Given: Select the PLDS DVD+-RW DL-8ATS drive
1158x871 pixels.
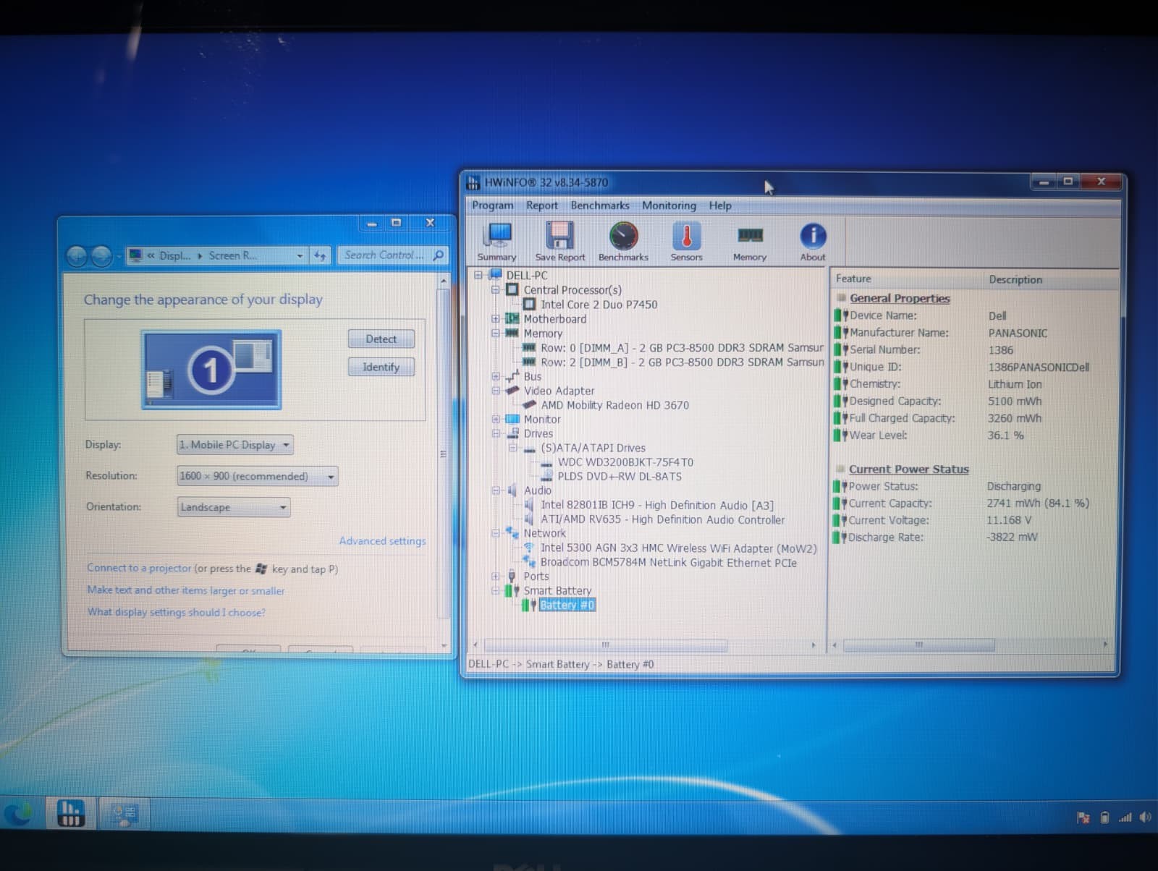Looking at the screenshot, I should [620, 477].
